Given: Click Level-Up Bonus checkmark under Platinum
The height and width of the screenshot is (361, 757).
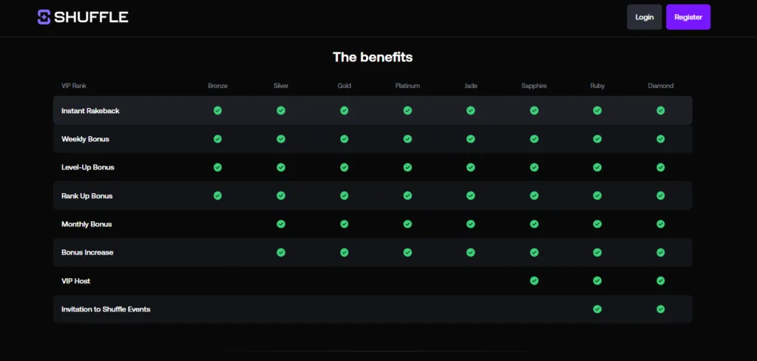Looking at the screenshot, I should tap(407, 167).
